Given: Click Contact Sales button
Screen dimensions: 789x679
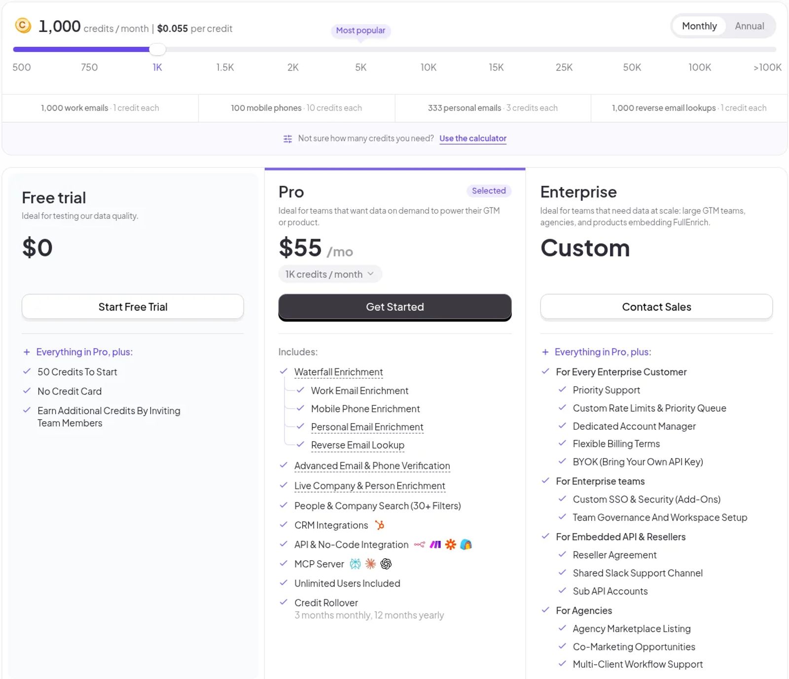Looking at the screenshot, I should (656, 307).
